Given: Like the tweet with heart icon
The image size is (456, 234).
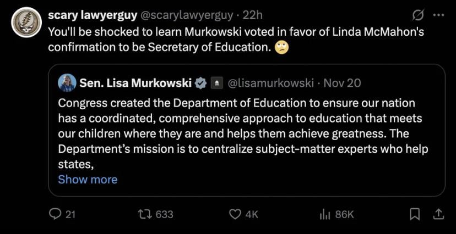Looking at the screenshot, I should click(235, 214).
